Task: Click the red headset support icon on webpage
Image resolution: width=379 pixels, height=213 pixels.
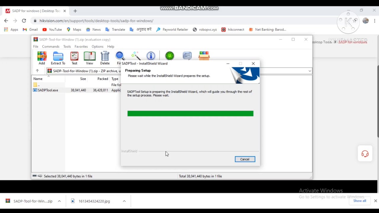Action: 365,154
